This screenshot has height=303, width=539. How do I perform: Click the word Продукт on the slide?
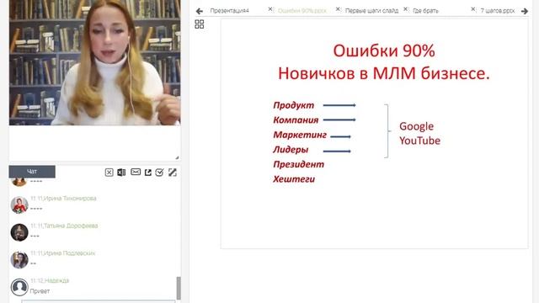coord(294,105)
